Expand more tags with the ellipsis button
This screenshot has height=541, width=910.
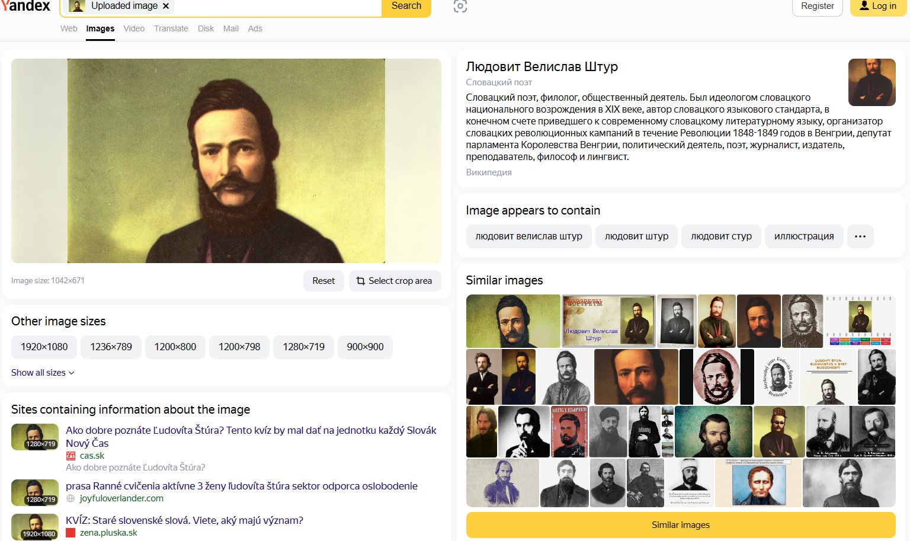pos(860,236)
